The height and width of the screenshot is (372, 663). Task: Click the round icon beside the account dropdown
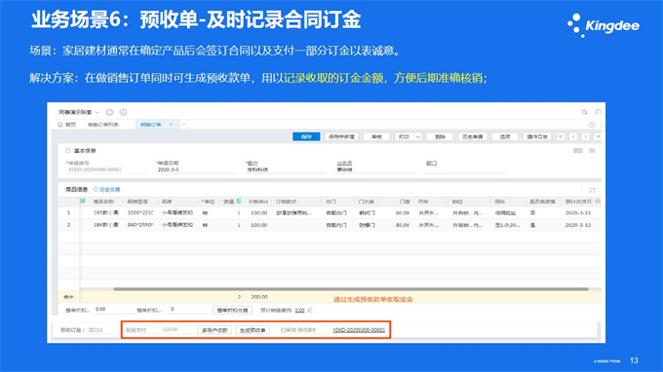110,112
